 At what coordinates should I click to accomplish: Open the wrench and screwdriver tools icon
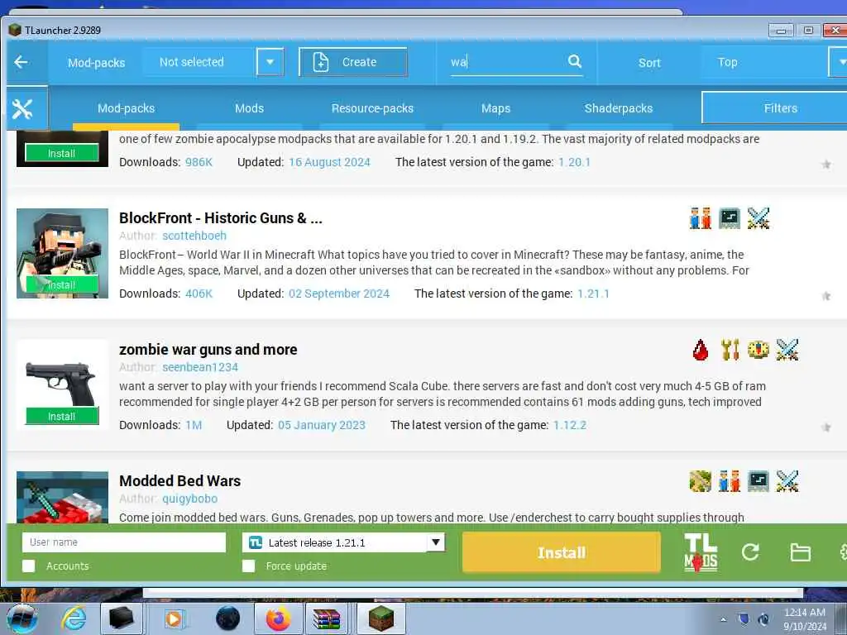pos(22,108)
